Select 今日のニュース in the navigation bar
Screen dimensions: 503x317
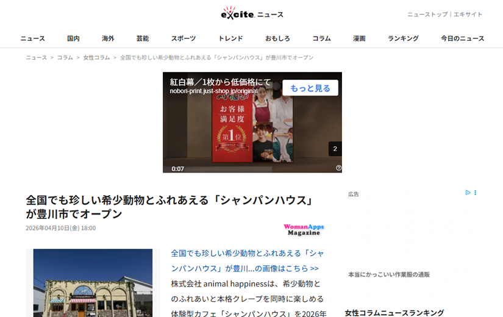pyautogui.click(x=462, y=38)
